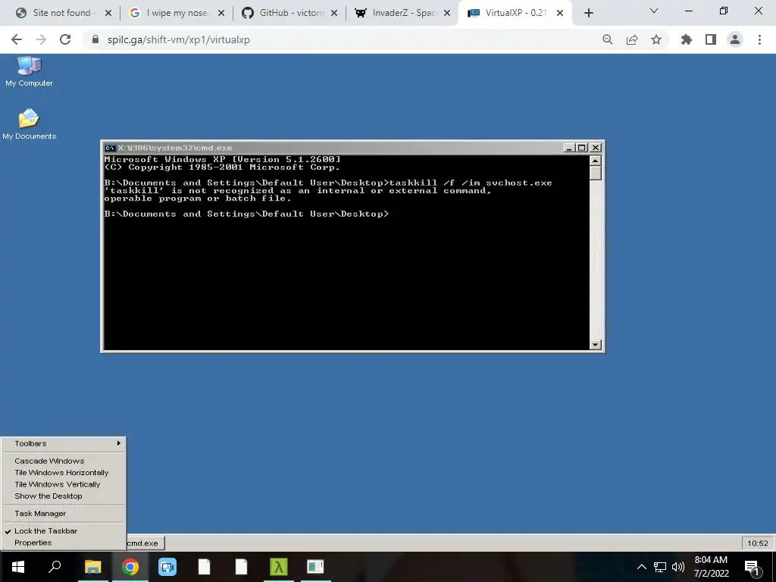Close the InvaderZ tab
This screenshot has width=776, height=582.
click(447, 13)
